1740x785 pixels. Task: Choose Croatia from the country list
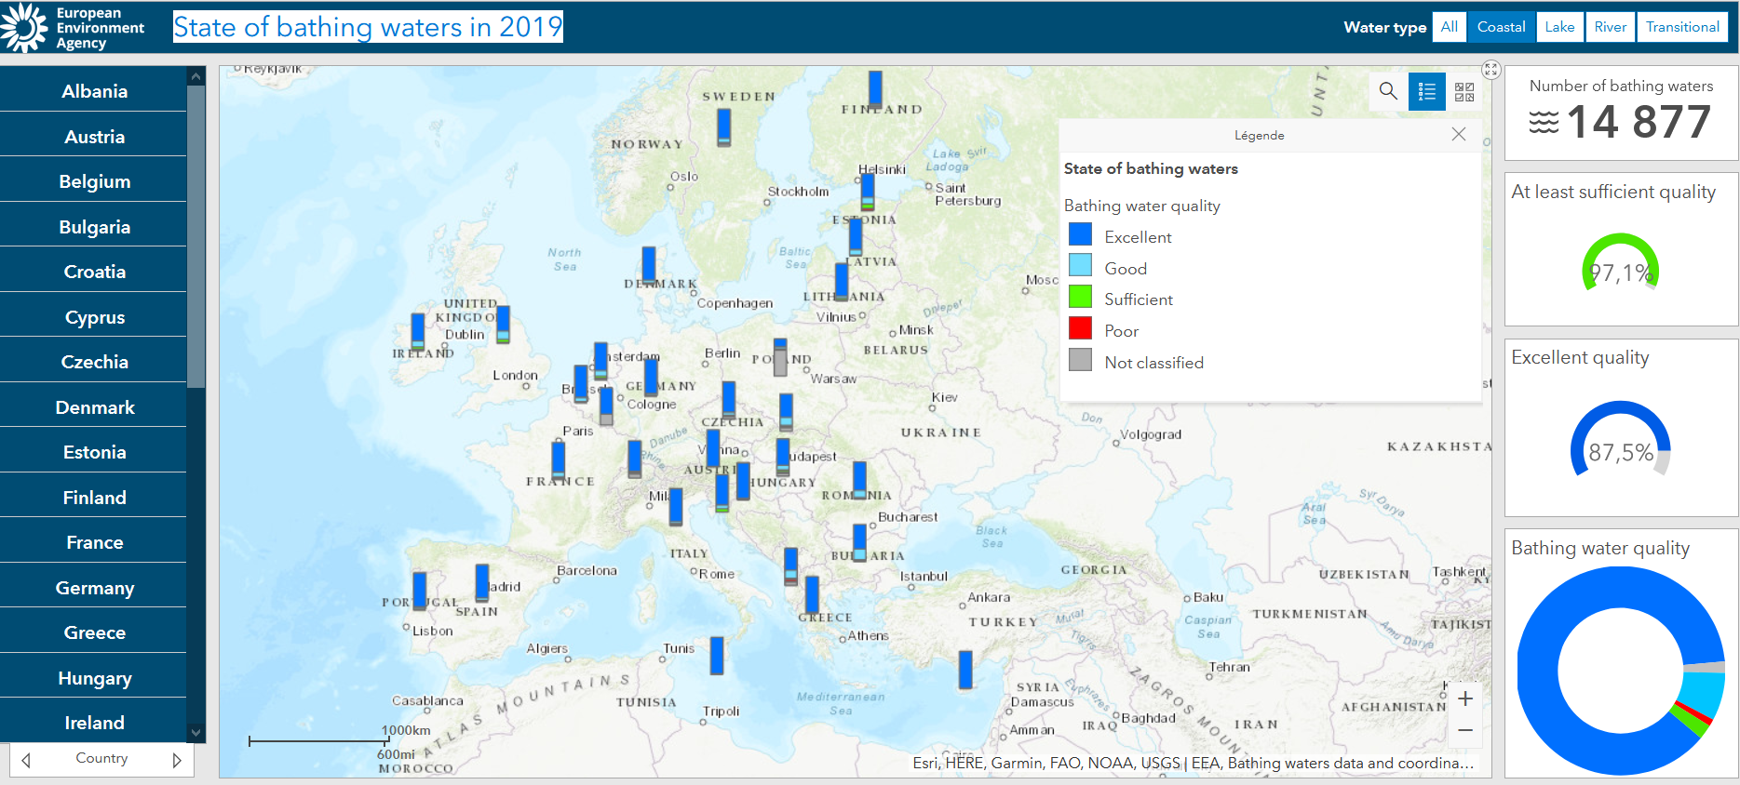point(94,272)
